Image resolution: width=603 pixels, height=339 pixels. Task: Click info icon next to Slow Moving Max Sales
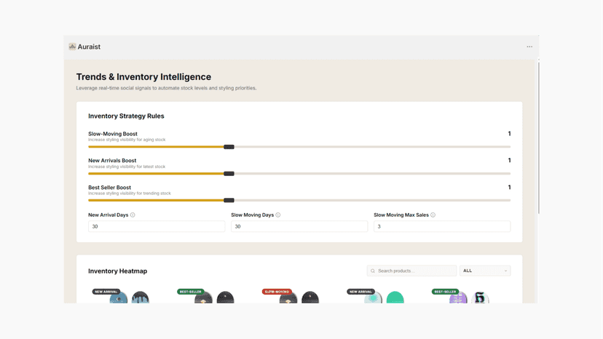pos(433,215)
